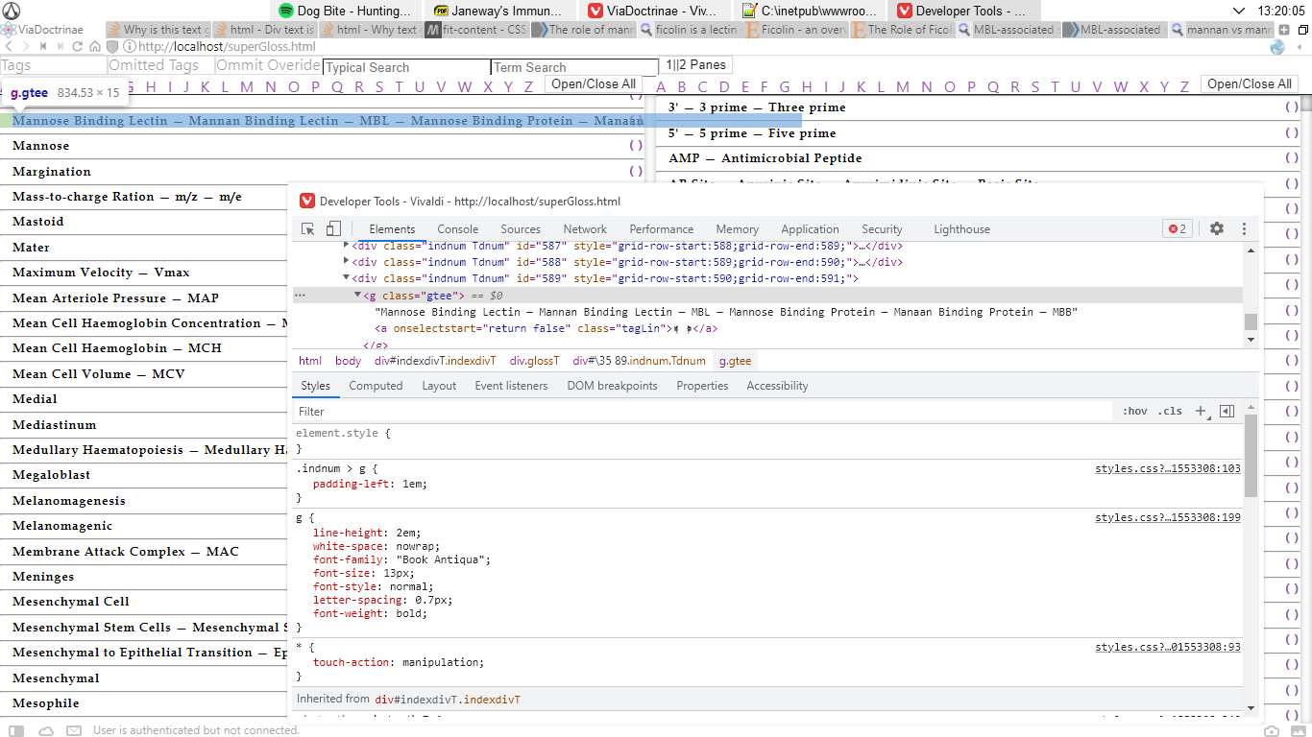The image size is (1312, 737).
Task: Toggle the device toolbar icon in DevTools
Action: coord(333,228)
